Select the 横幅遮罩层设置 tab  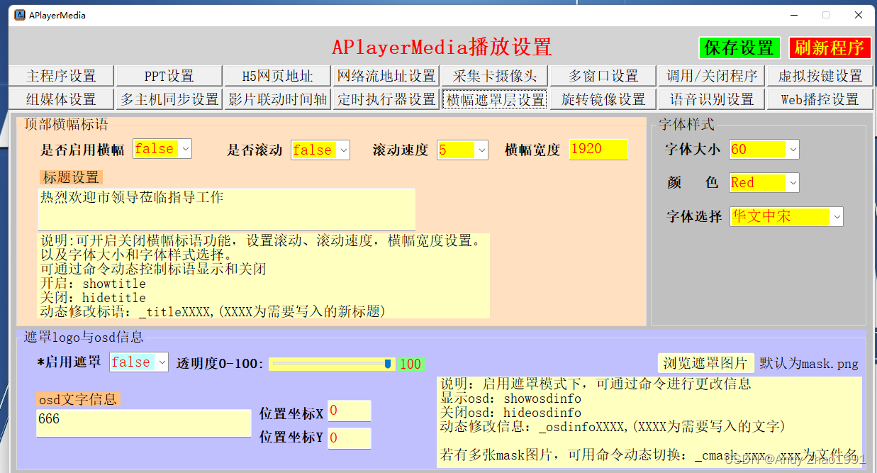pos(495,99)
